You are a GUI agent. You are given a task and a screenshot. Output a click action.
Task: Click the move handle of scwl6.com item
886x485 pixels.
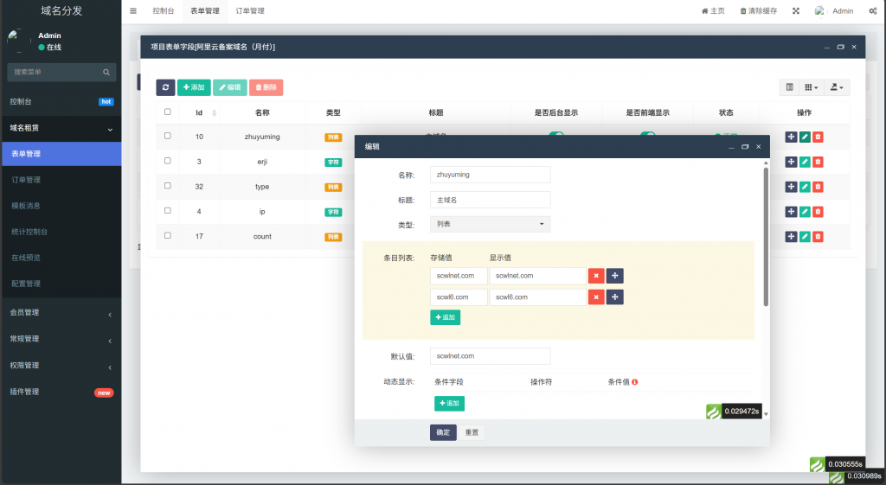click(615, 297)
